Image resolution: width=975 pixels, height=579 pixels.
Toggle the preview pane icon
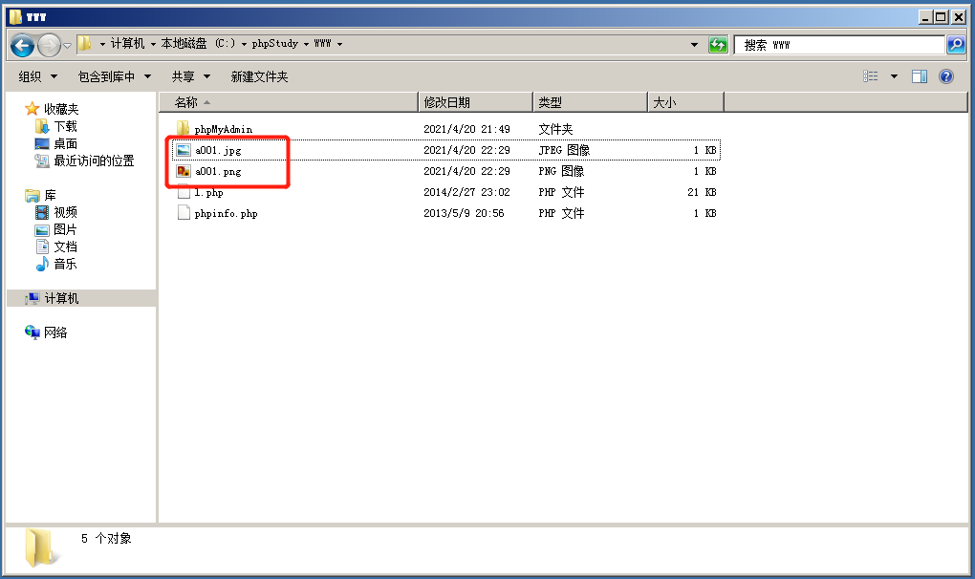[919, 76]
